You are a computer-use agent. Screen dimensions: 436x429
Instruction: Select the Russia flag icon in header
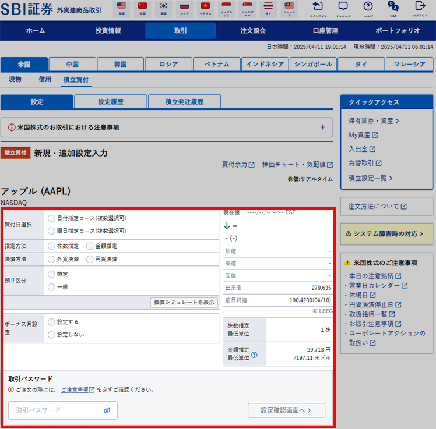coord(184,9)
